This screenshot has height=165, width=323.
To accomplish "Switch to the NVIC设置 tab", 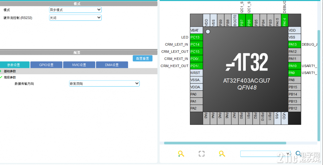I will (79, 65).
